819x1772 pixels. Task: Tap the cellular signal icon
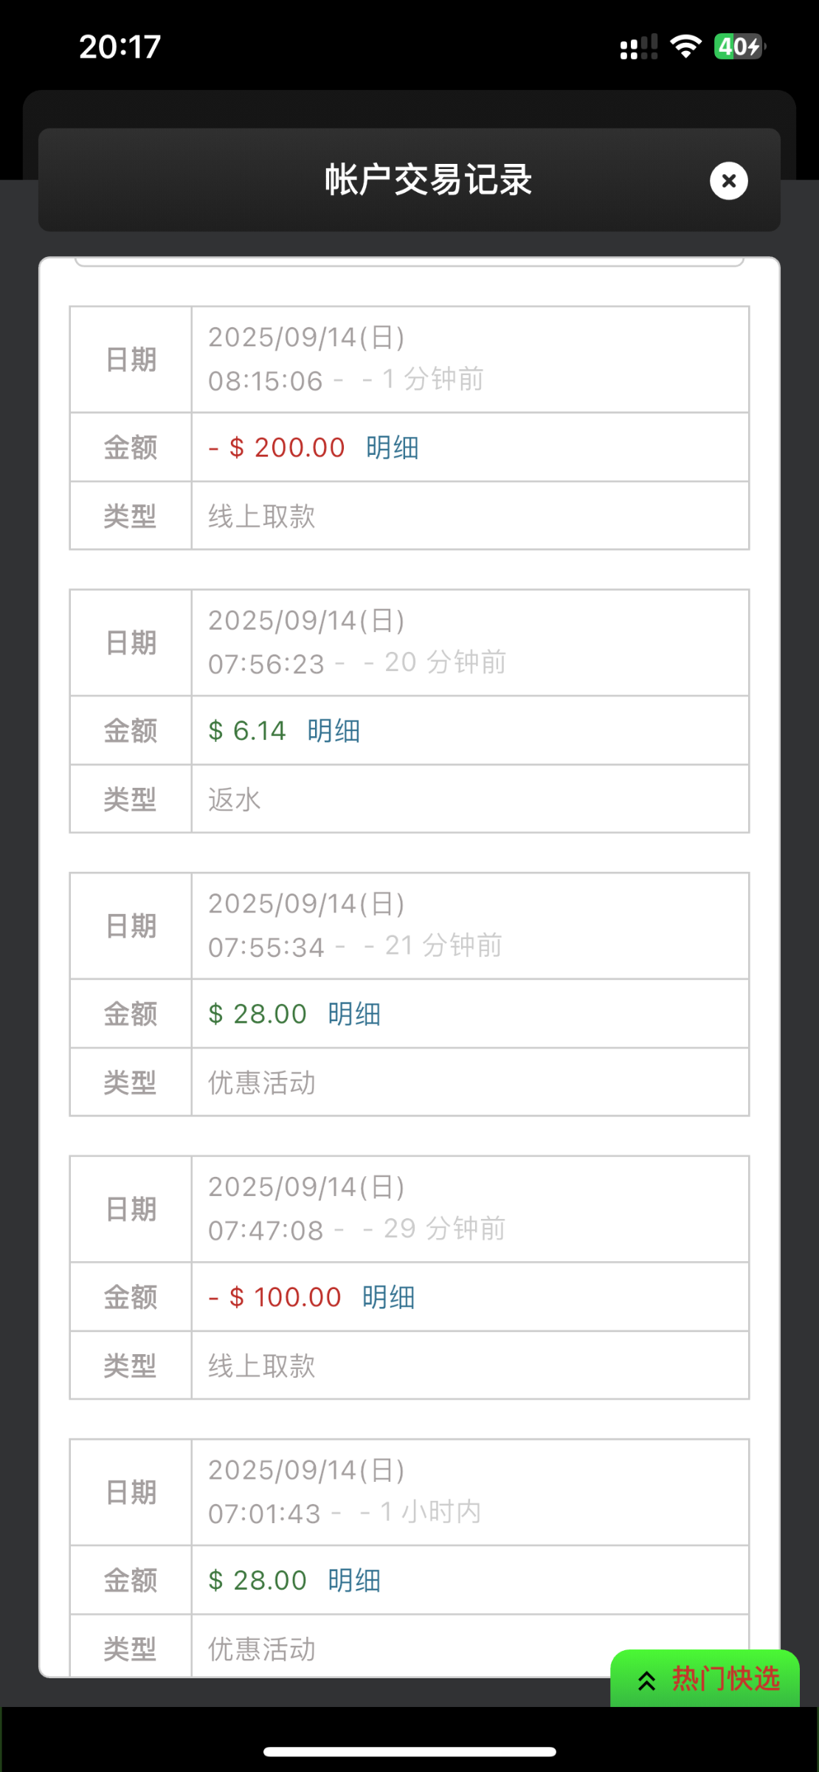click(638, 48)
